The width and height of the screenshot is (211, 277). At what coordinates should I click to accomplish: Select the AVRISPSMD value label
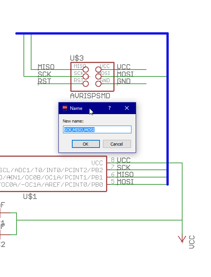click(90, 96)
